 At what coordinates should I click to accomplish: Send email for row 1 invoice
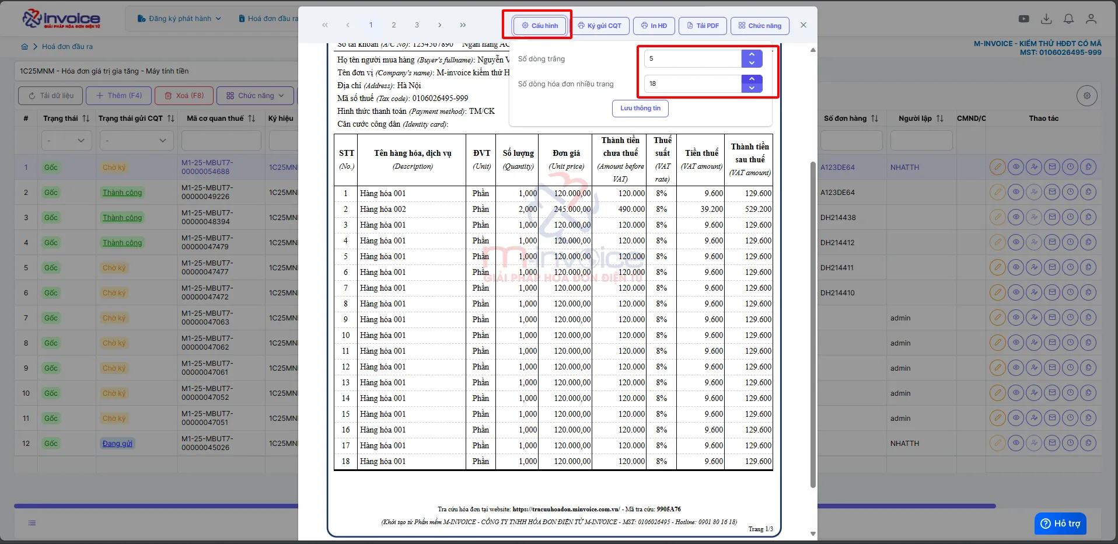pyautogui.click(x=1052, y=167)
